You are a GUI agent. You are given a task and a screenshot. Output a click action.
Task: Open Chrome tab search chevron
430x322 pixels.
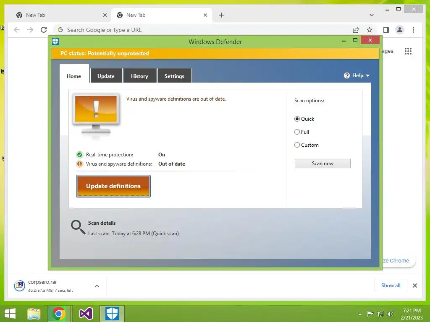(372, 15)
